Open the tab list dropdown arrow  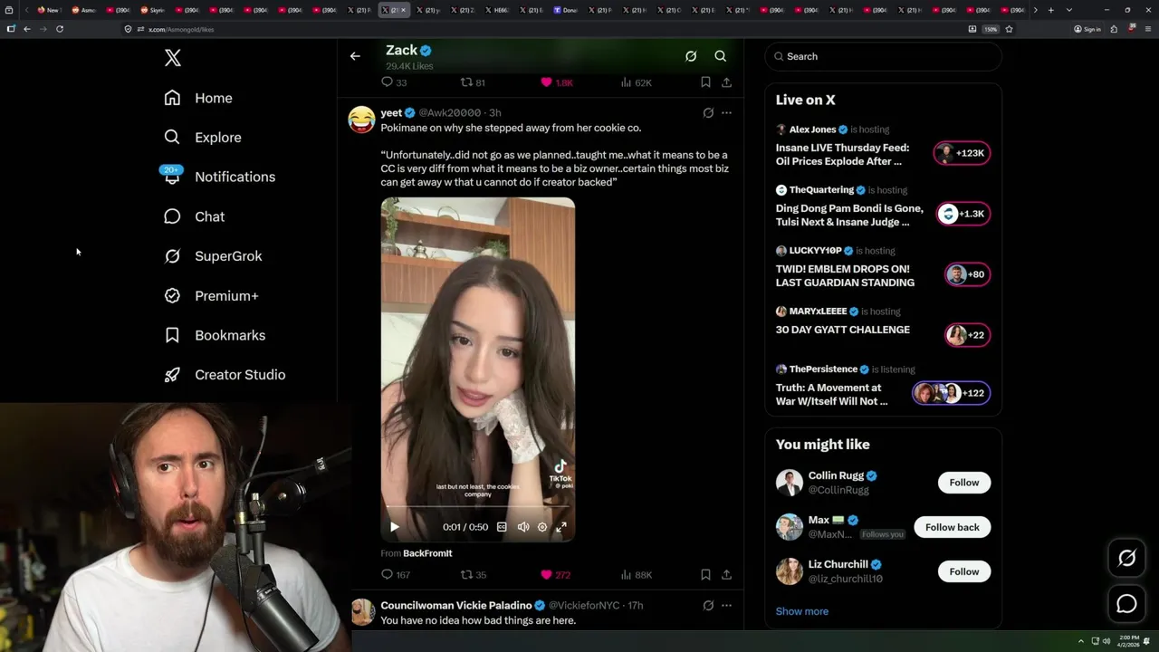1069,10
